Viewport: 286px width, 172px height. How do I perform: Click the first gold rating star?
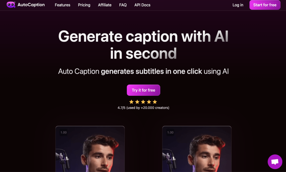point(131,102)
